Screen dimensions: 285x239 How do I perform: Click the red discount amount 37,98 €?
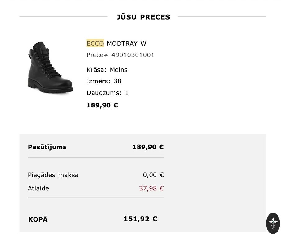tap(151, 188)
